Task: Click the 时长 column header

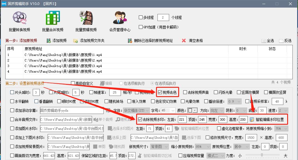Action: click(243, 49)
